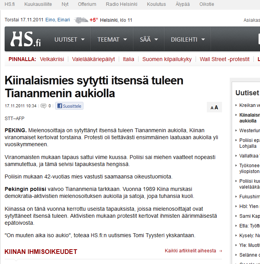The width and height of the screenshot is (260, 264).
Task: Open the Suomen kilpailukyky topic link
Action: point(167,59)
